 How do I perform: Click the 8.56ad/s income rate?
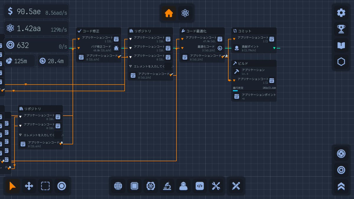(56, 13)
